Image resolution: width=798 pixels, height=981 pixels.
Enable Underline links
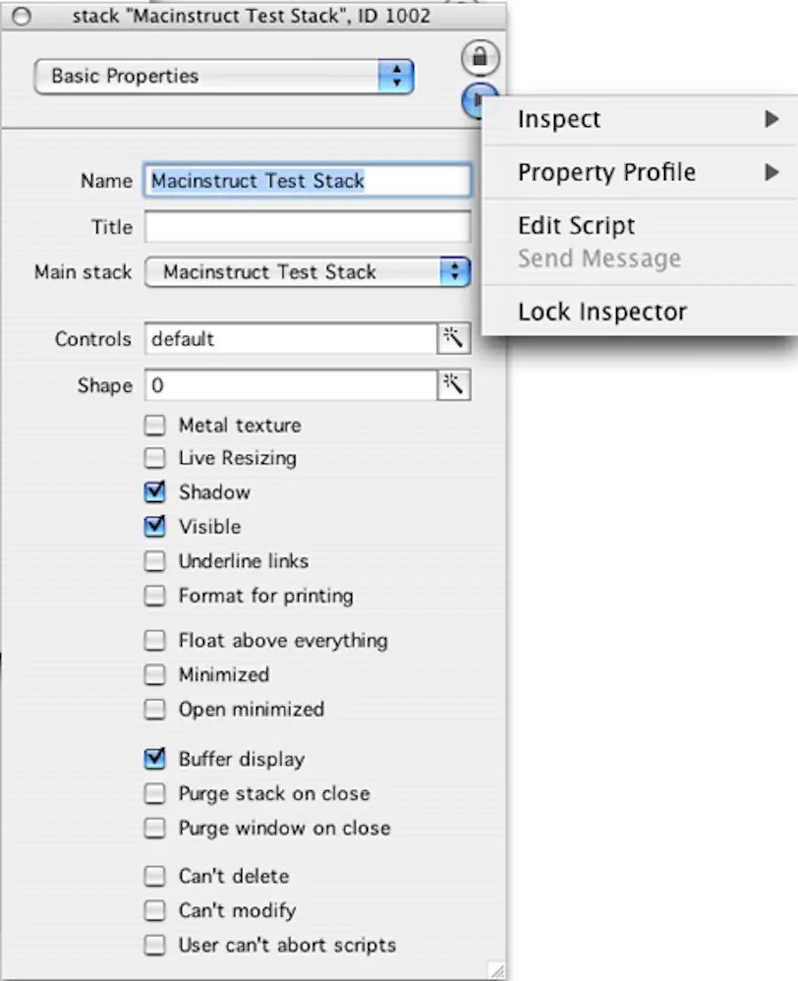click(x=154, y=561)
